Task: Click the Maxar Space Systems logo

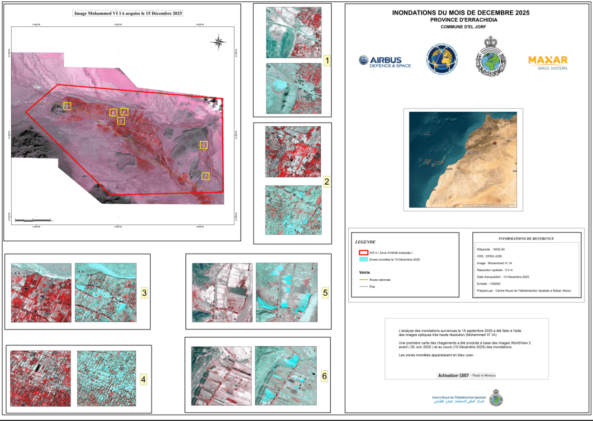Action: coord(547,62)
